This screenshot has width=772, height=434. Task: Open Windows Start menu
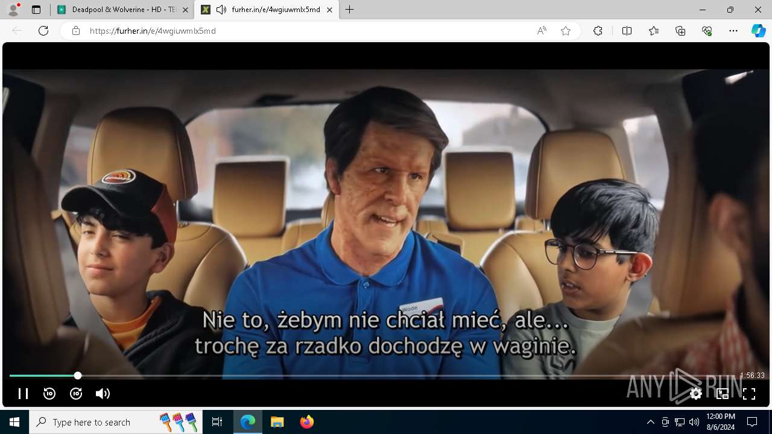pyautogui.click(x=14, y=422)
